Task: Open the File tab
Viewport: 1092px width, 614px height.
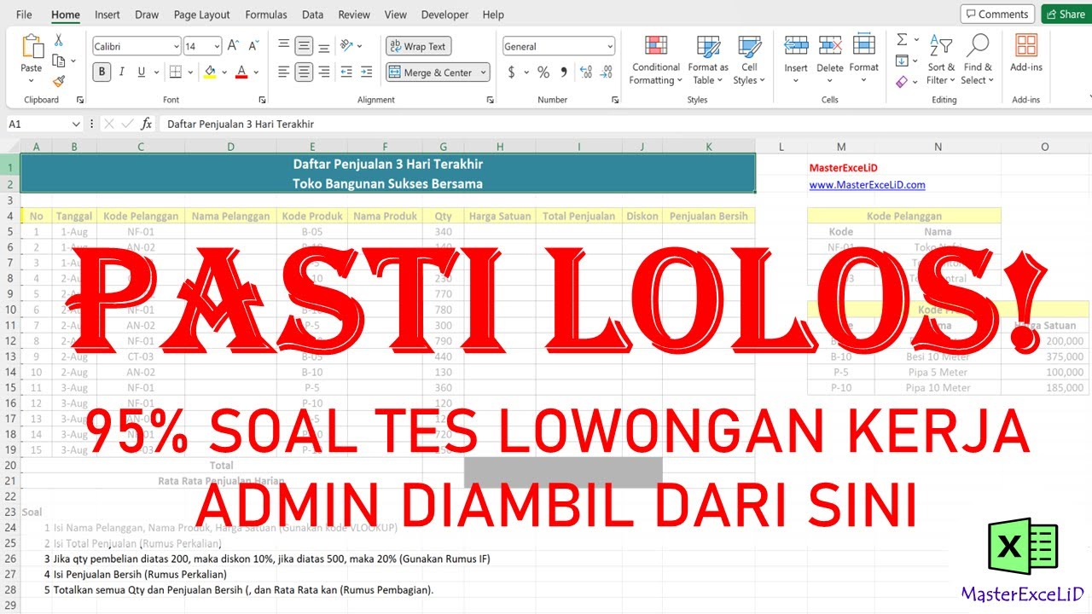Action: click(24, 14)
